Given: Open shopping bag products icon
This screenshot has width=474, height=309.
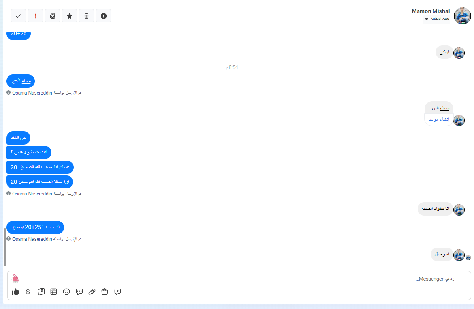Looking at the screenshot, I should coord(105,292).
